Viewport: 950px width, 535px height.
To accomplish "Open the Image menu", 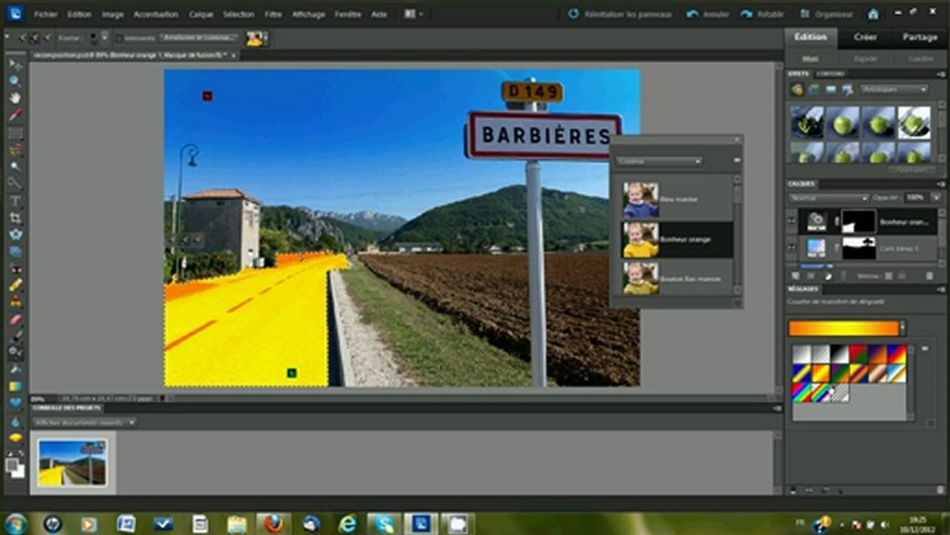I will (x=112, y=14).
